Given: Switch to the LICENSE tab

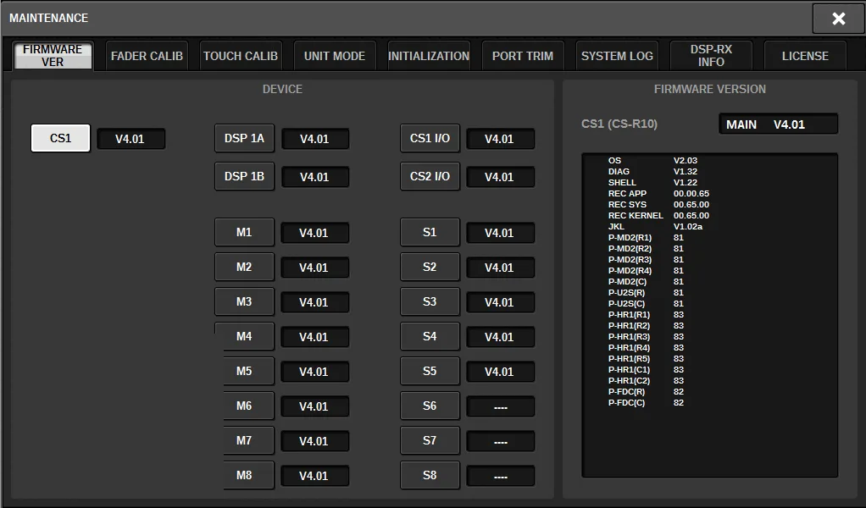Looking at the screenshot, I should click(805, 56).
